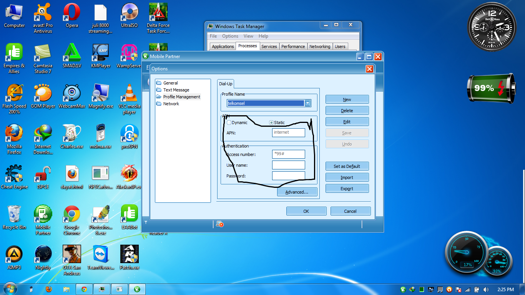Click the Password field
Image resolution: width=525 pixels, height=295 pixels.
click(289, 176)
